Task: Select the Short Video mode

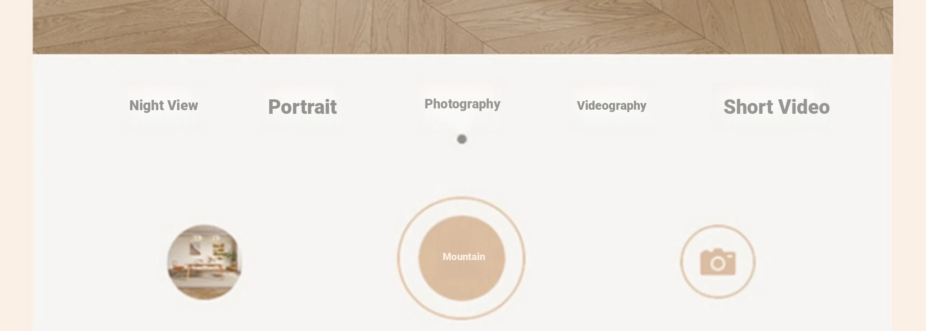Action: pos(776,107)
